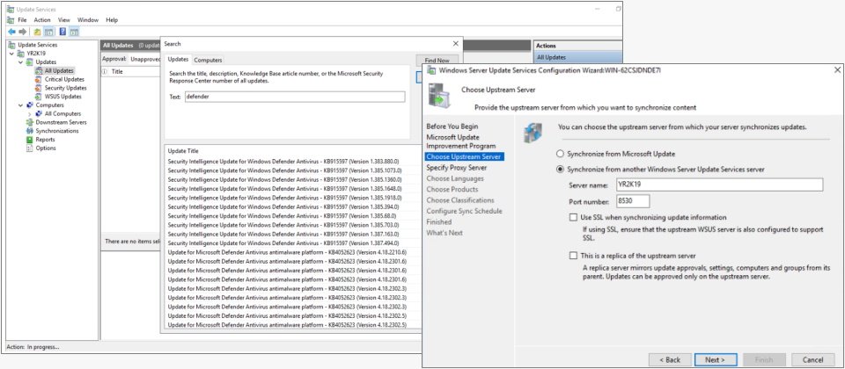Go to Before You Begin wizard step
The height and width of the screenshot is (369, 845).
[x=452, y=127]
